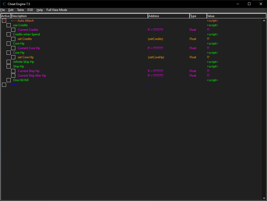This screenshot has height=201, width=267.
Task: Select 'Current Ship Hp' description
Action: (29, 71)
